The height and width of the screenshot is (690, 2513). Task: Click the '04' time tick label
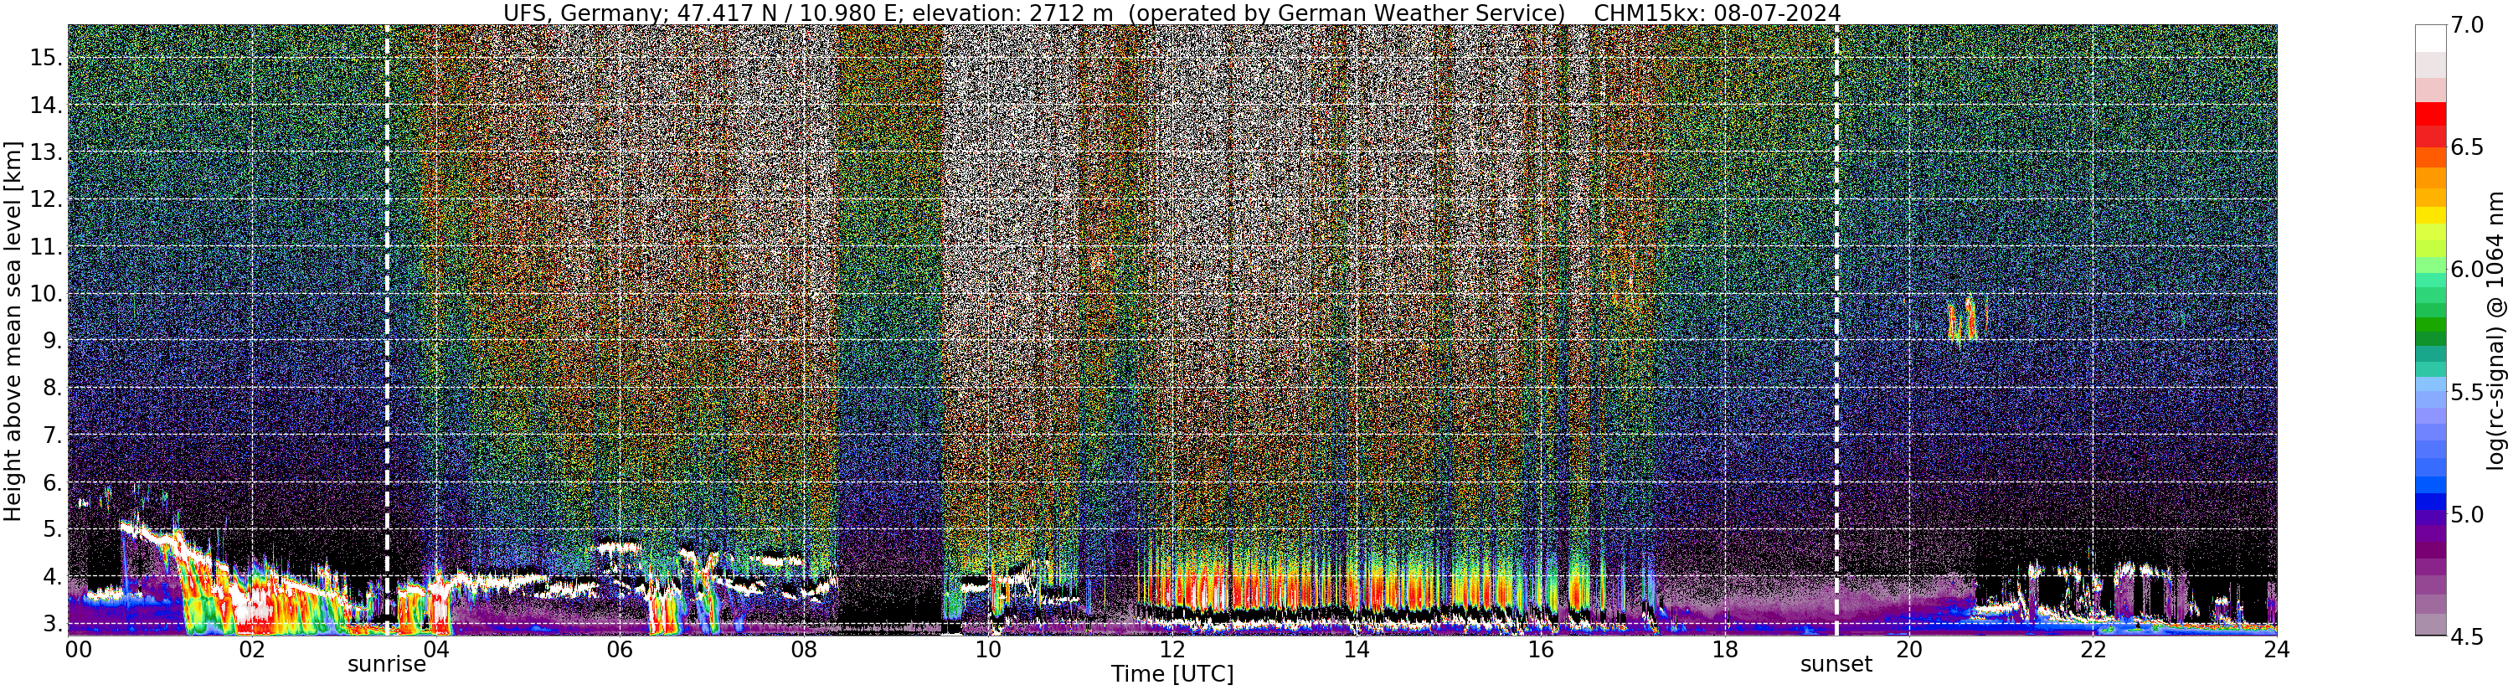coord(435,650)
